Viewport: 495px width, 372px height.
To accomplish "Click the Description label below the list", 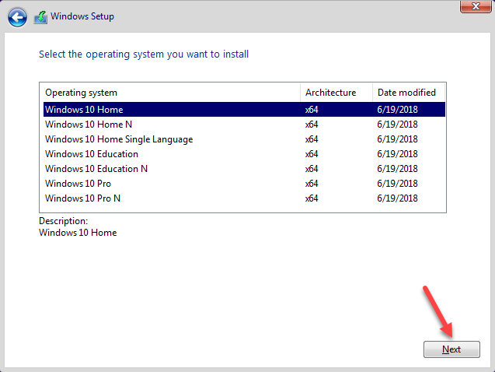I will [x=63, y=221].
